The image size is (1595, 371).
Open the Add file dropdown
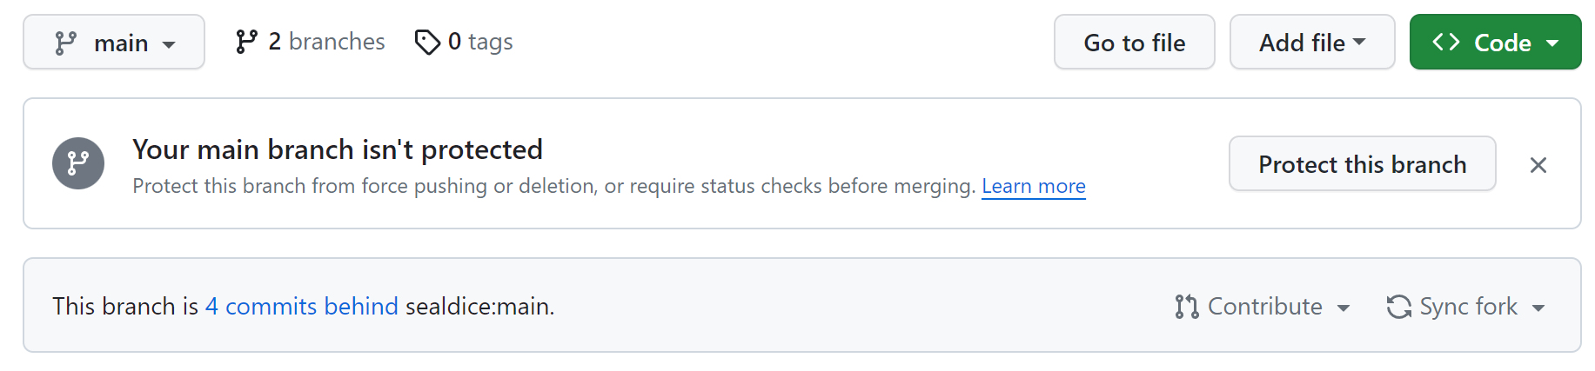[x=1312, y=42]
